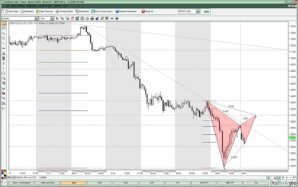298x187 pixels.
Task: Select the horizontal line tool
Action: (4, 44)
